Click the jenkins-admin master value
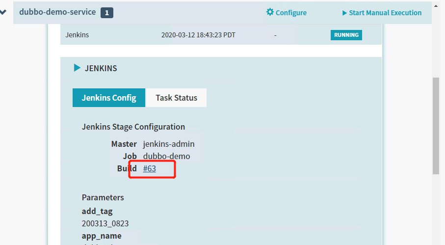This screenshot has height=245, width=445. pyautogui.click(x=169, y=144)
